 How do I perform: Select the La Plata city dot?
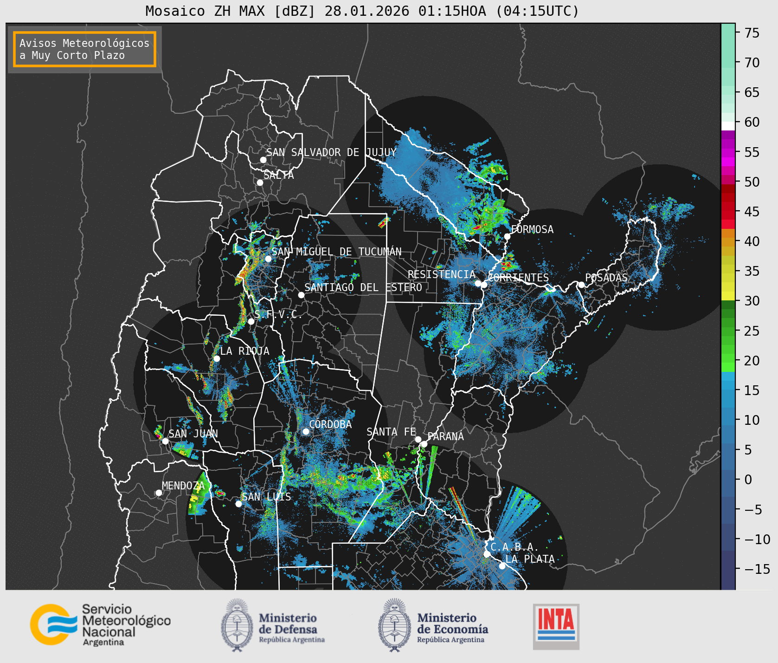pyautogui.click(x=502, y=566)
